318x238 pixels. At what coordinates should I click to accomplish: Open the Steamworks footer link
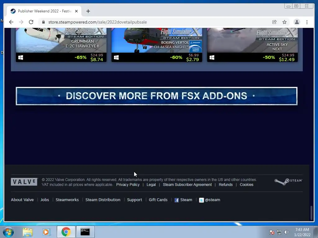[67, 200]
